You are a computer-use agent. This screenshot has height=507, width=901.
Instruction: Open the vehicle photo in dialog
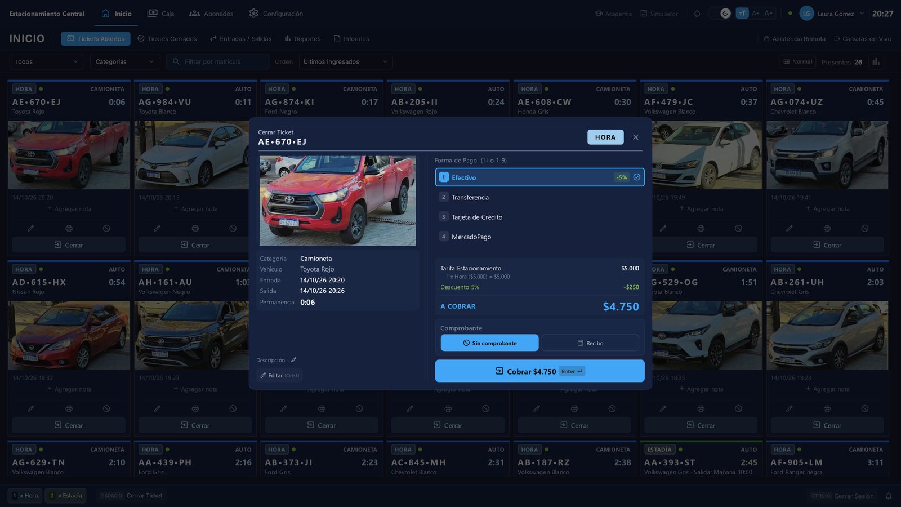(x=337, y=201)
